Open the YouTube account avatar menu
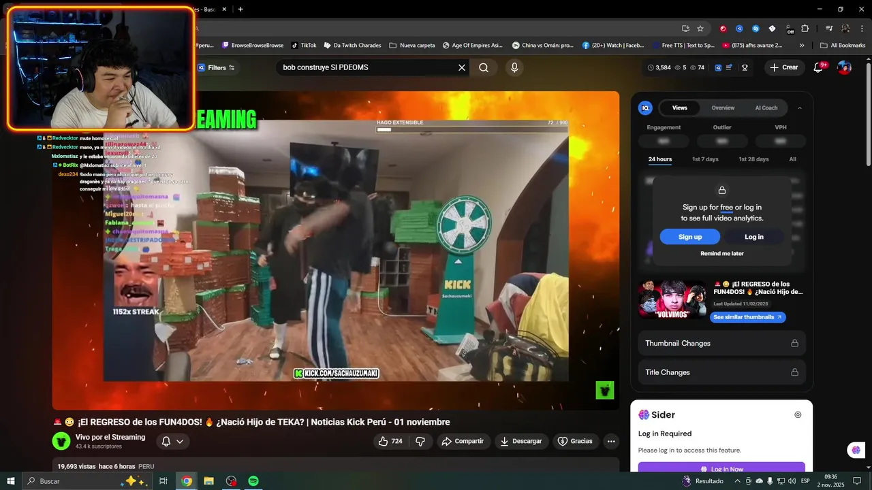The width and height of the screenshot is (872, 490). click(844, 67)
